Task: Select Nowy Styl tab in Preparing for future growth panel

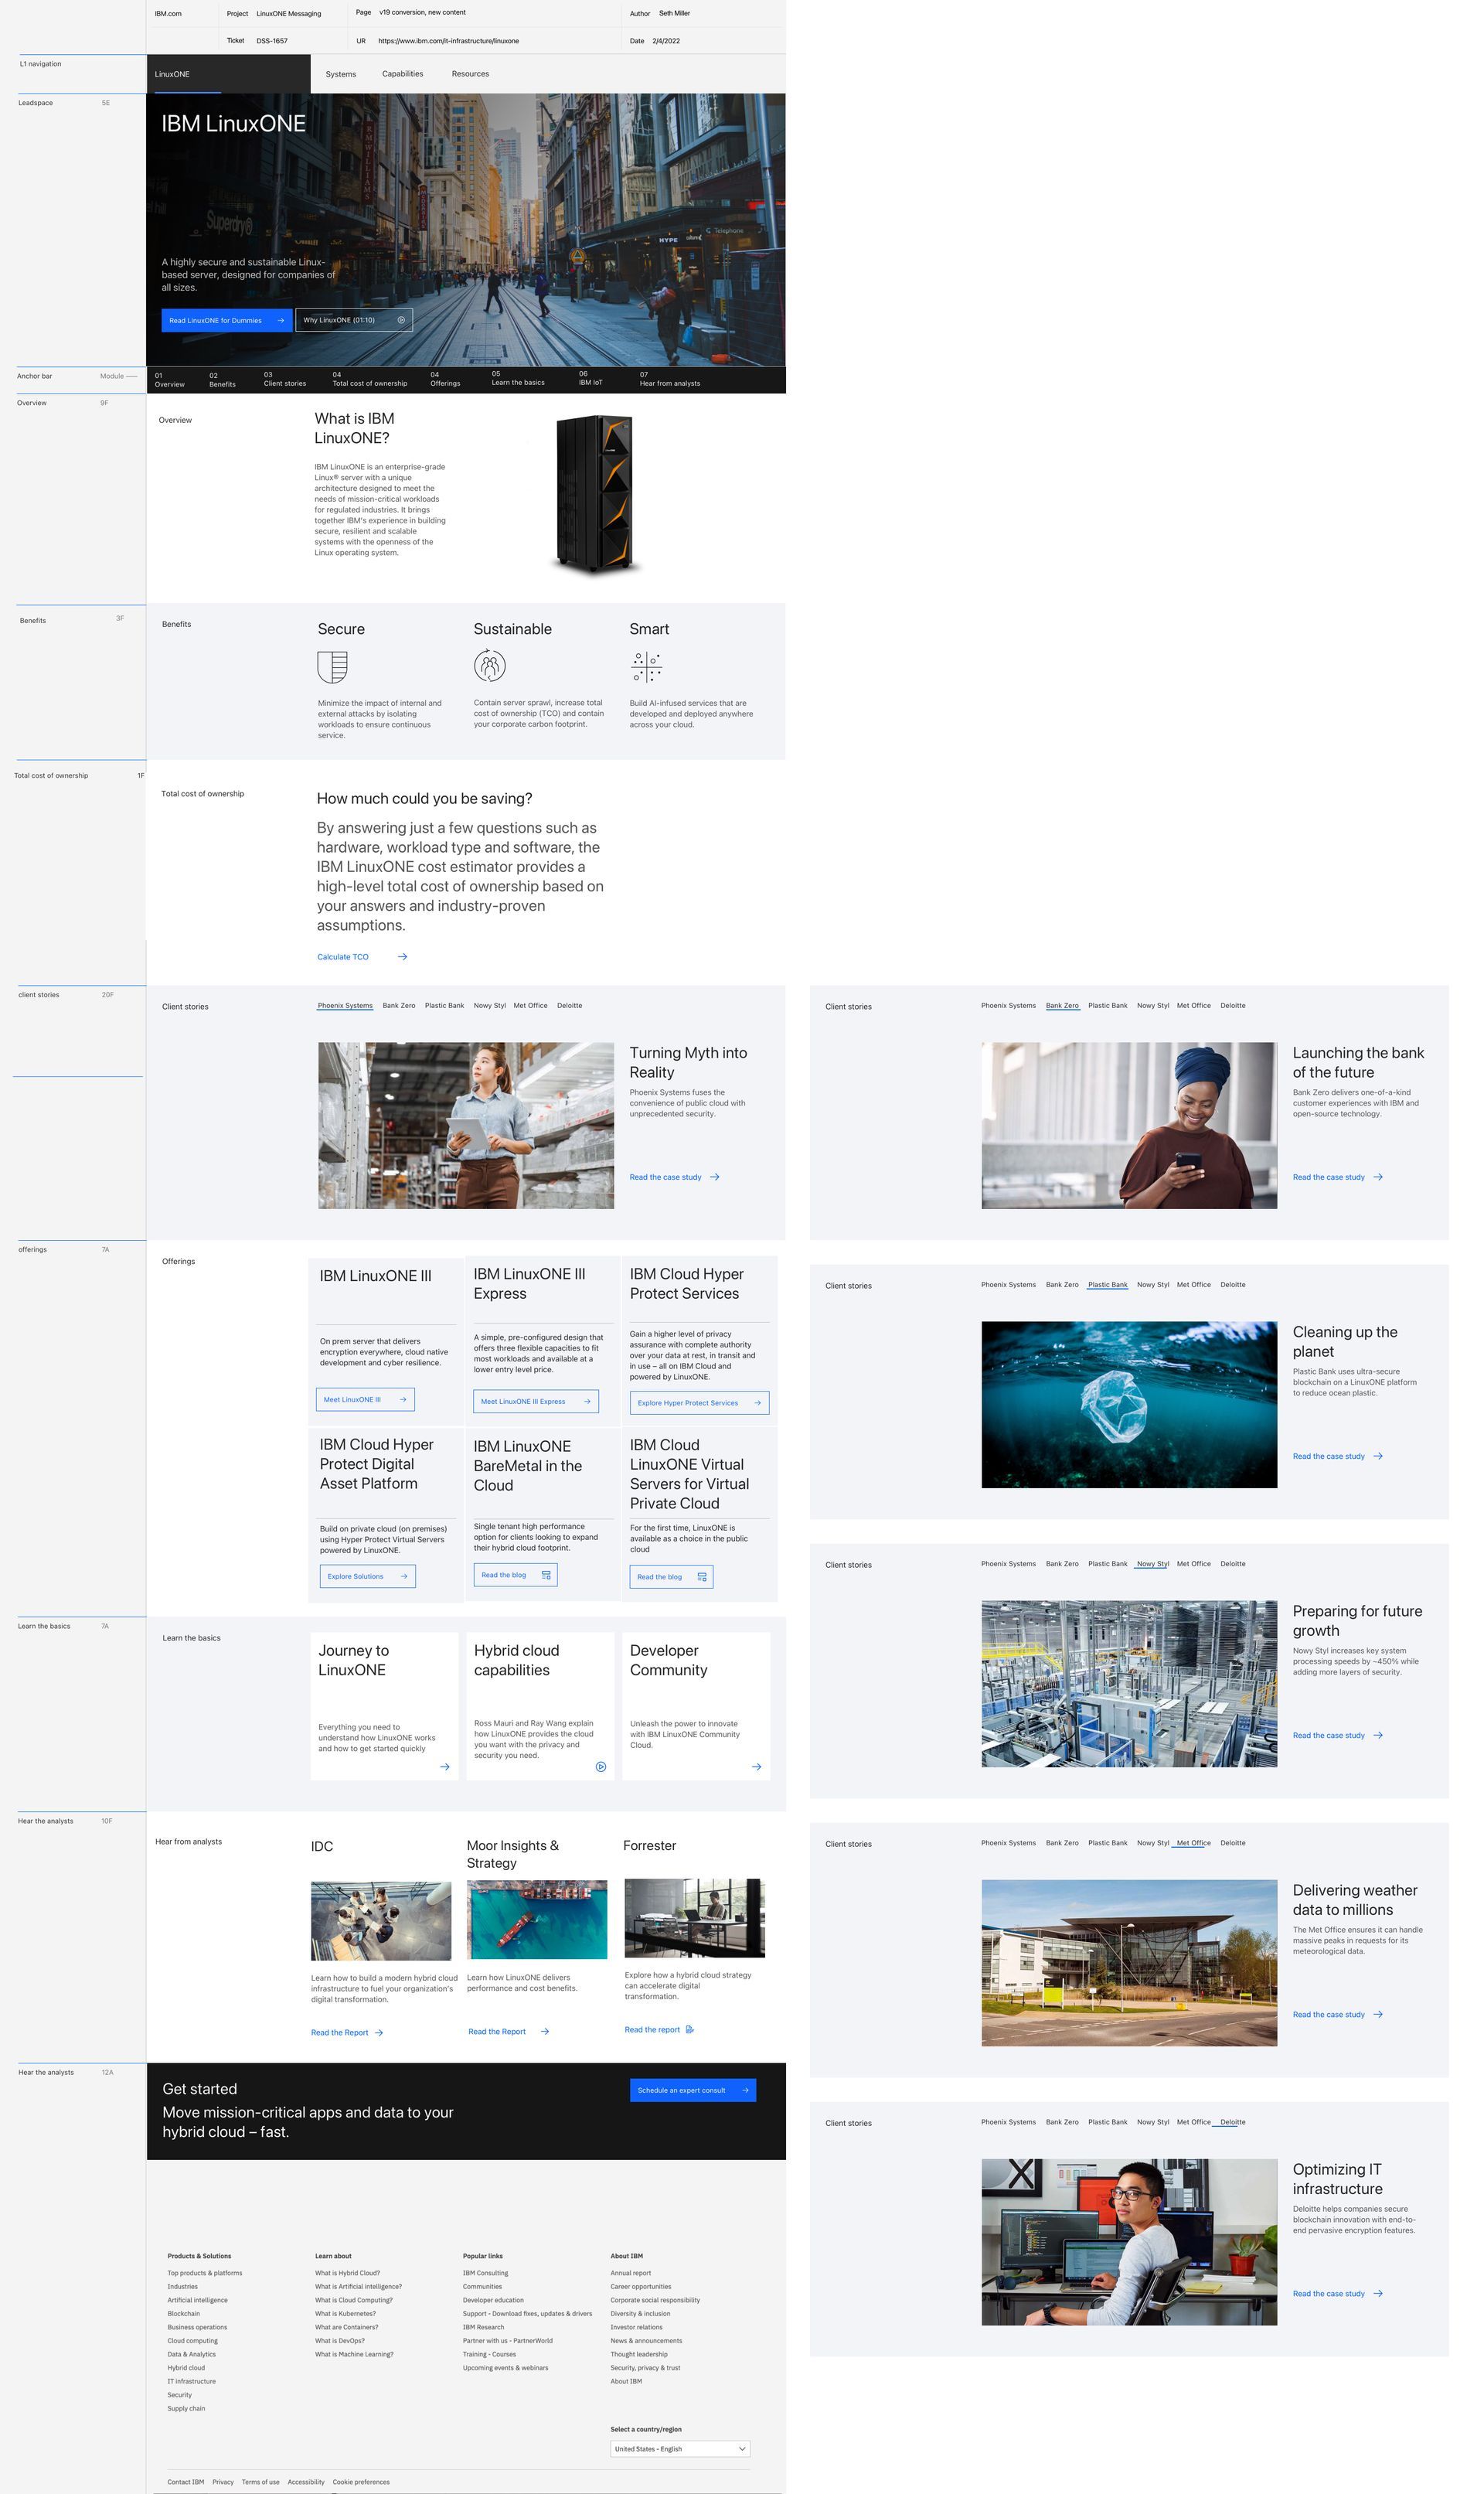Action: click(x=1153, y=1564)
